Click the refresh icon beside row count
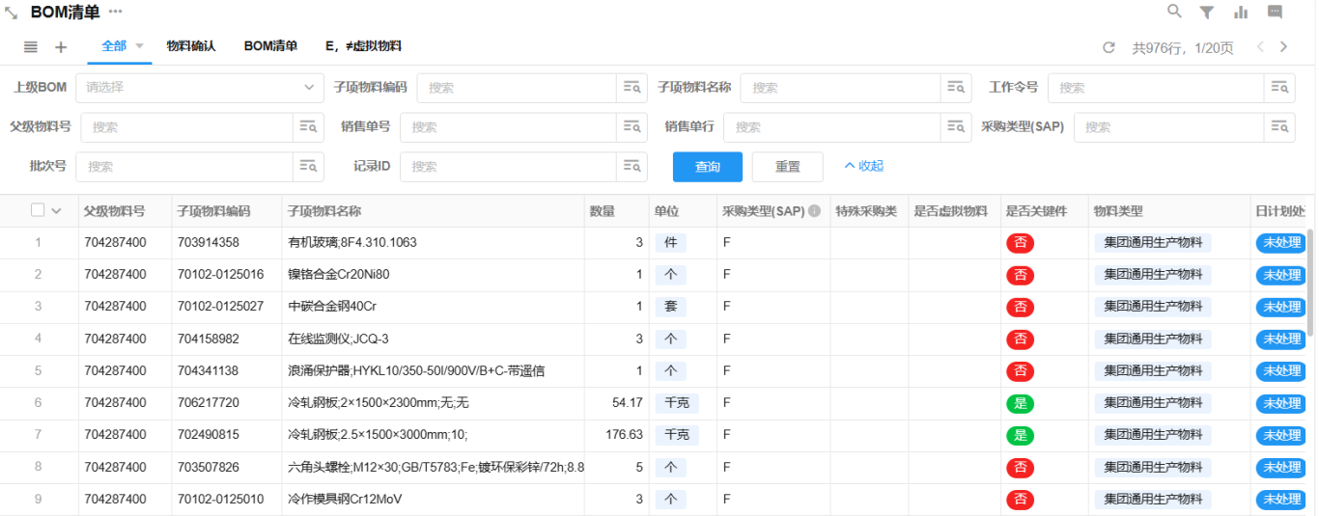The height and width of the screenshot is (516, 1319). [x=1109, y=47]
